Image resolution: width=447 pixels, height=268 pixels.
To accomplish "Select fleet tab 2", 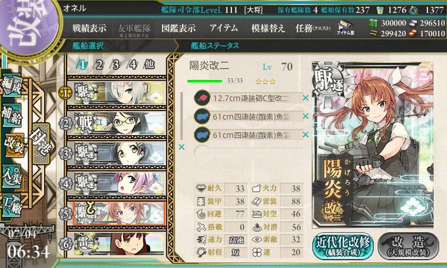I will coord(99,65).
